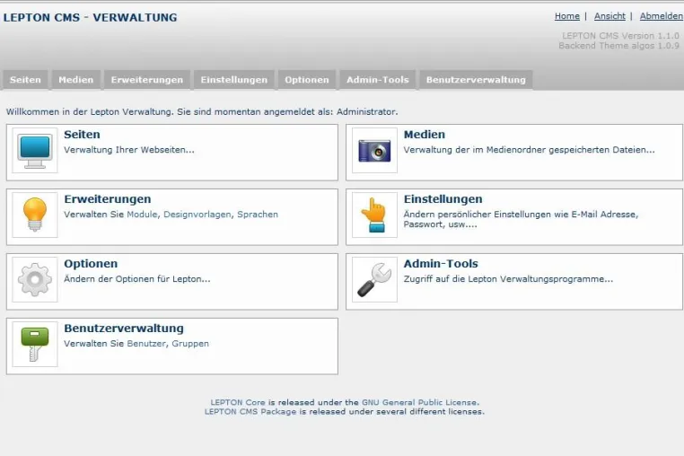Viewport: 684px width, 456px height.
Task: Click 'Verwaltung der im Medienordner' description
Action: point(529,150)
